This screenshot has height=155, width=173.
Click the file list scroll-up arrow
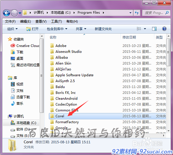pyautogui.click(x=169, y=36)
